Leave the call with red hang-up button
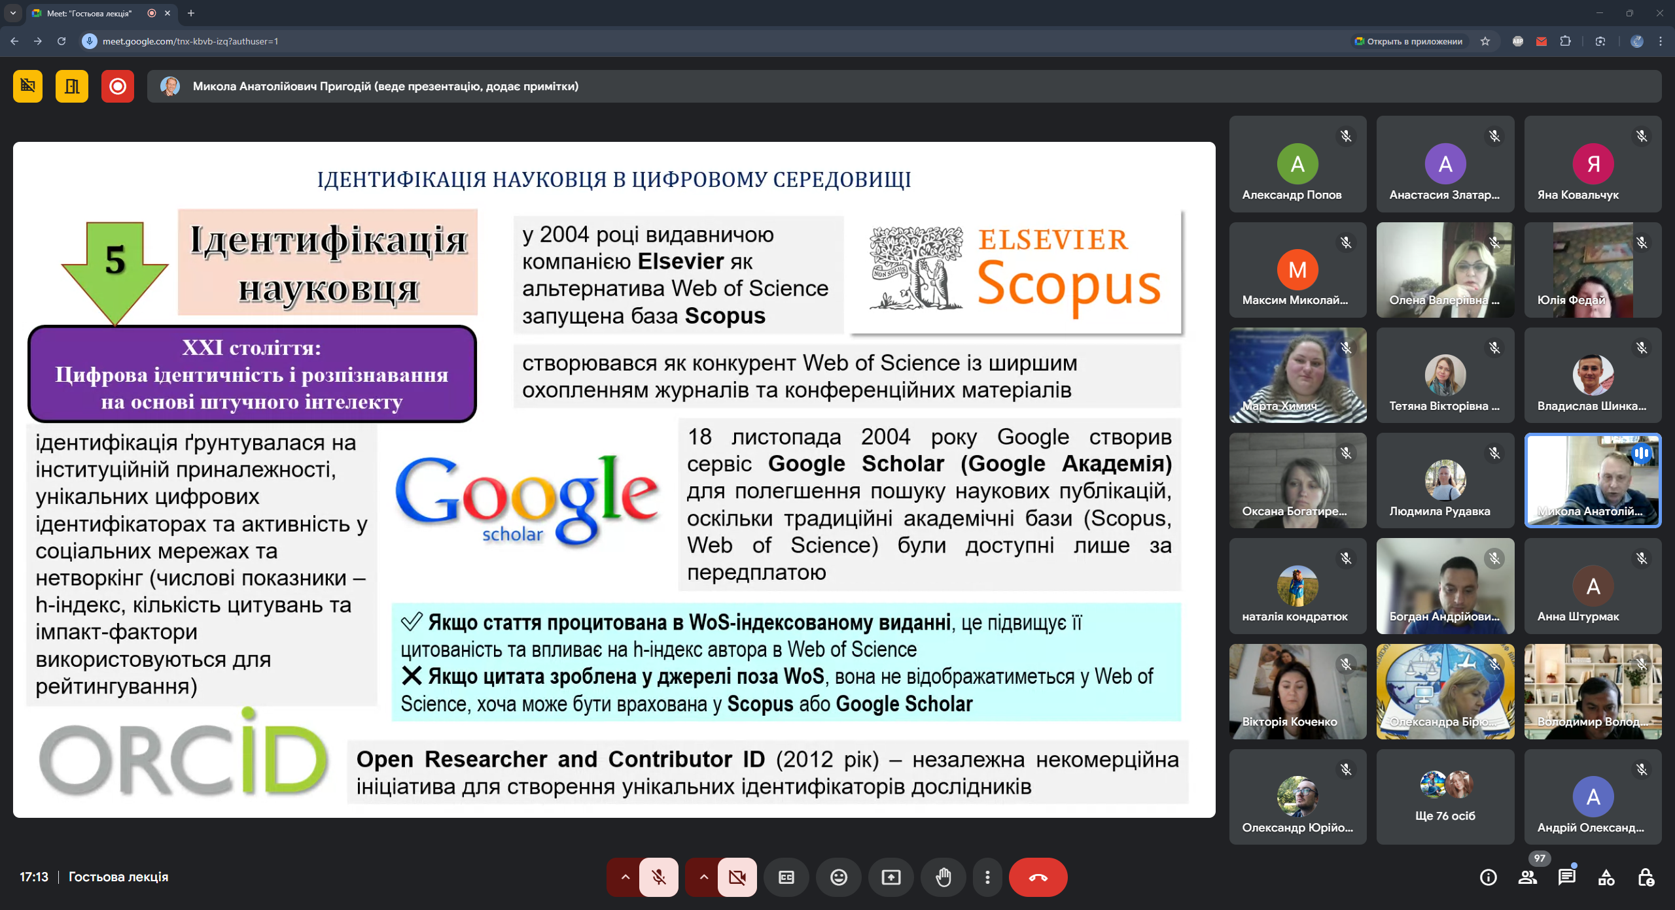This screenshot has height=910, width=1675. point(1038,877)
